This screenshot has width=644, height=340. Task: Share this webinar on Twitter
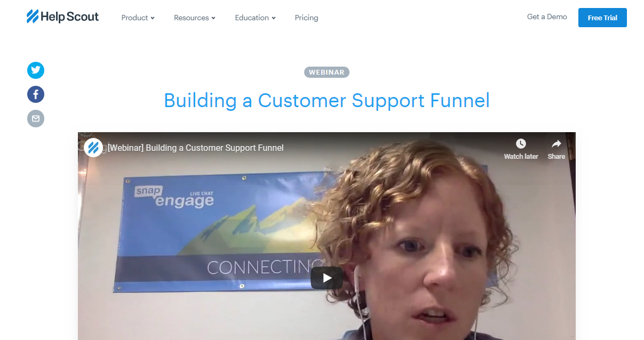click(36, 70)
